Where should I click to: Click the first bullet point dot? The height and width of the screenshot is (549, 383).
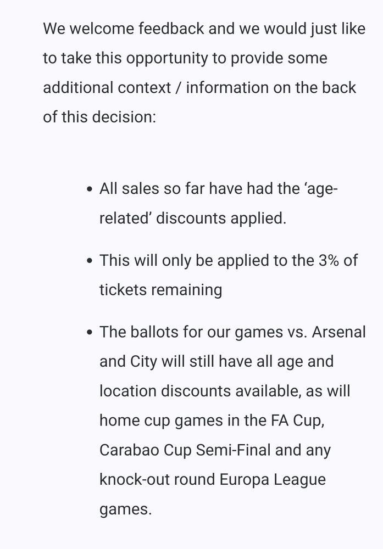tap(90, 189)
